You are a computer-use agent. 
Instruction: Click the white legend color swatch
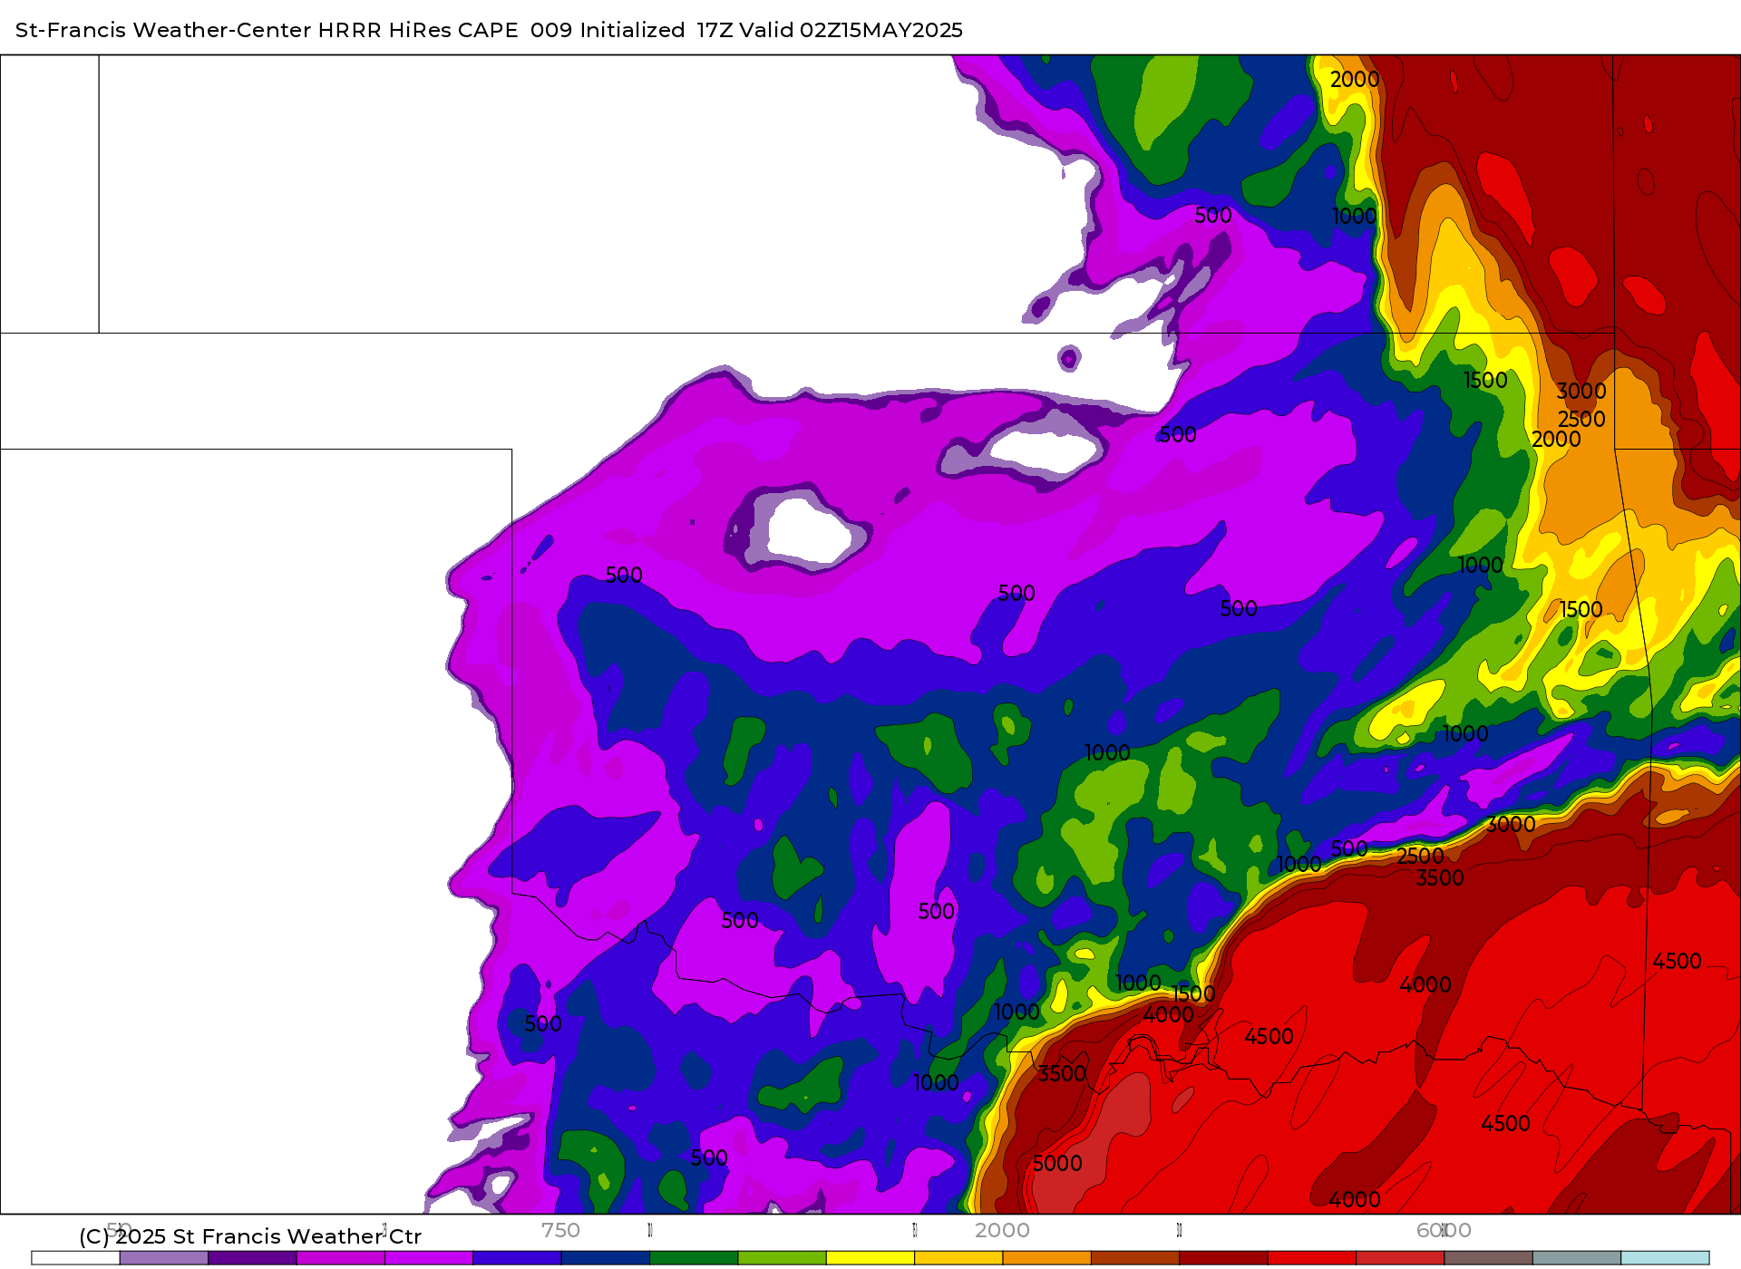(75, 1257)
